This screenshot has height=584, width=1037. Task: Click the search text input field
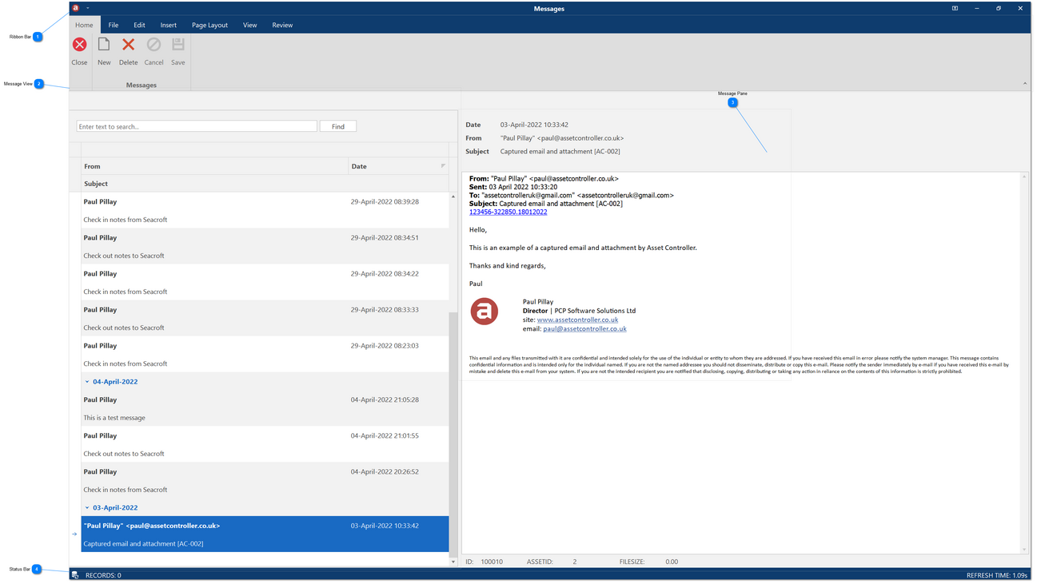(x=197, y=126)
